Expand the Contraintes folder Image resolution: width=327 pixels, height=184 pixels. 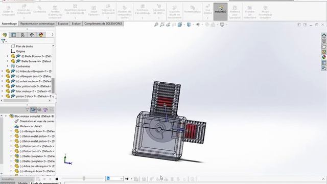tap(8, 66)
